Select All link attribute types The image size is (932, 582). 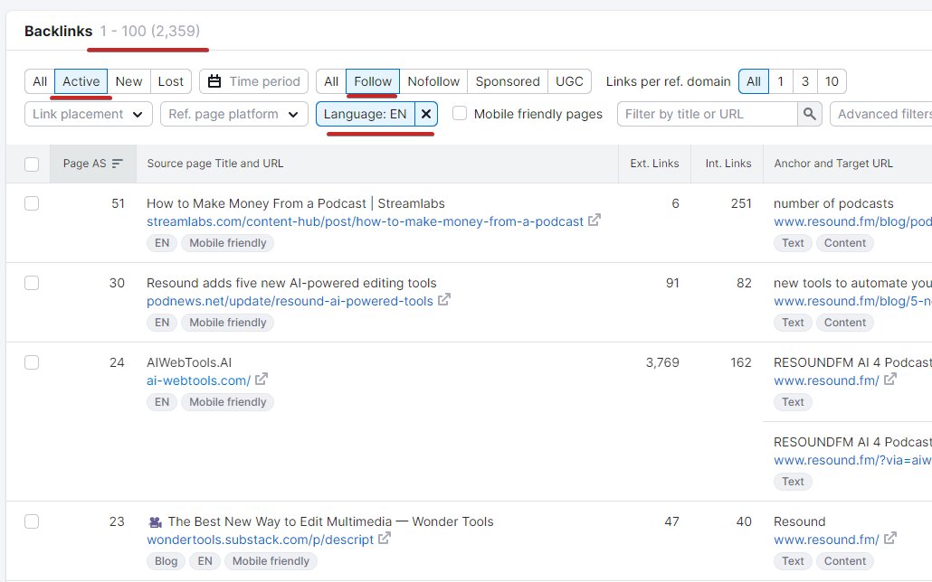(331, 81)
